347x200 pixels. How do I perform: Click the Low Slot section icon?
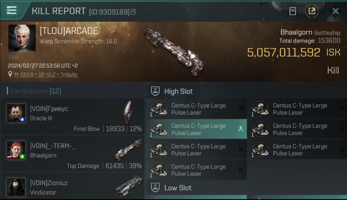click(x=155, y=188)
